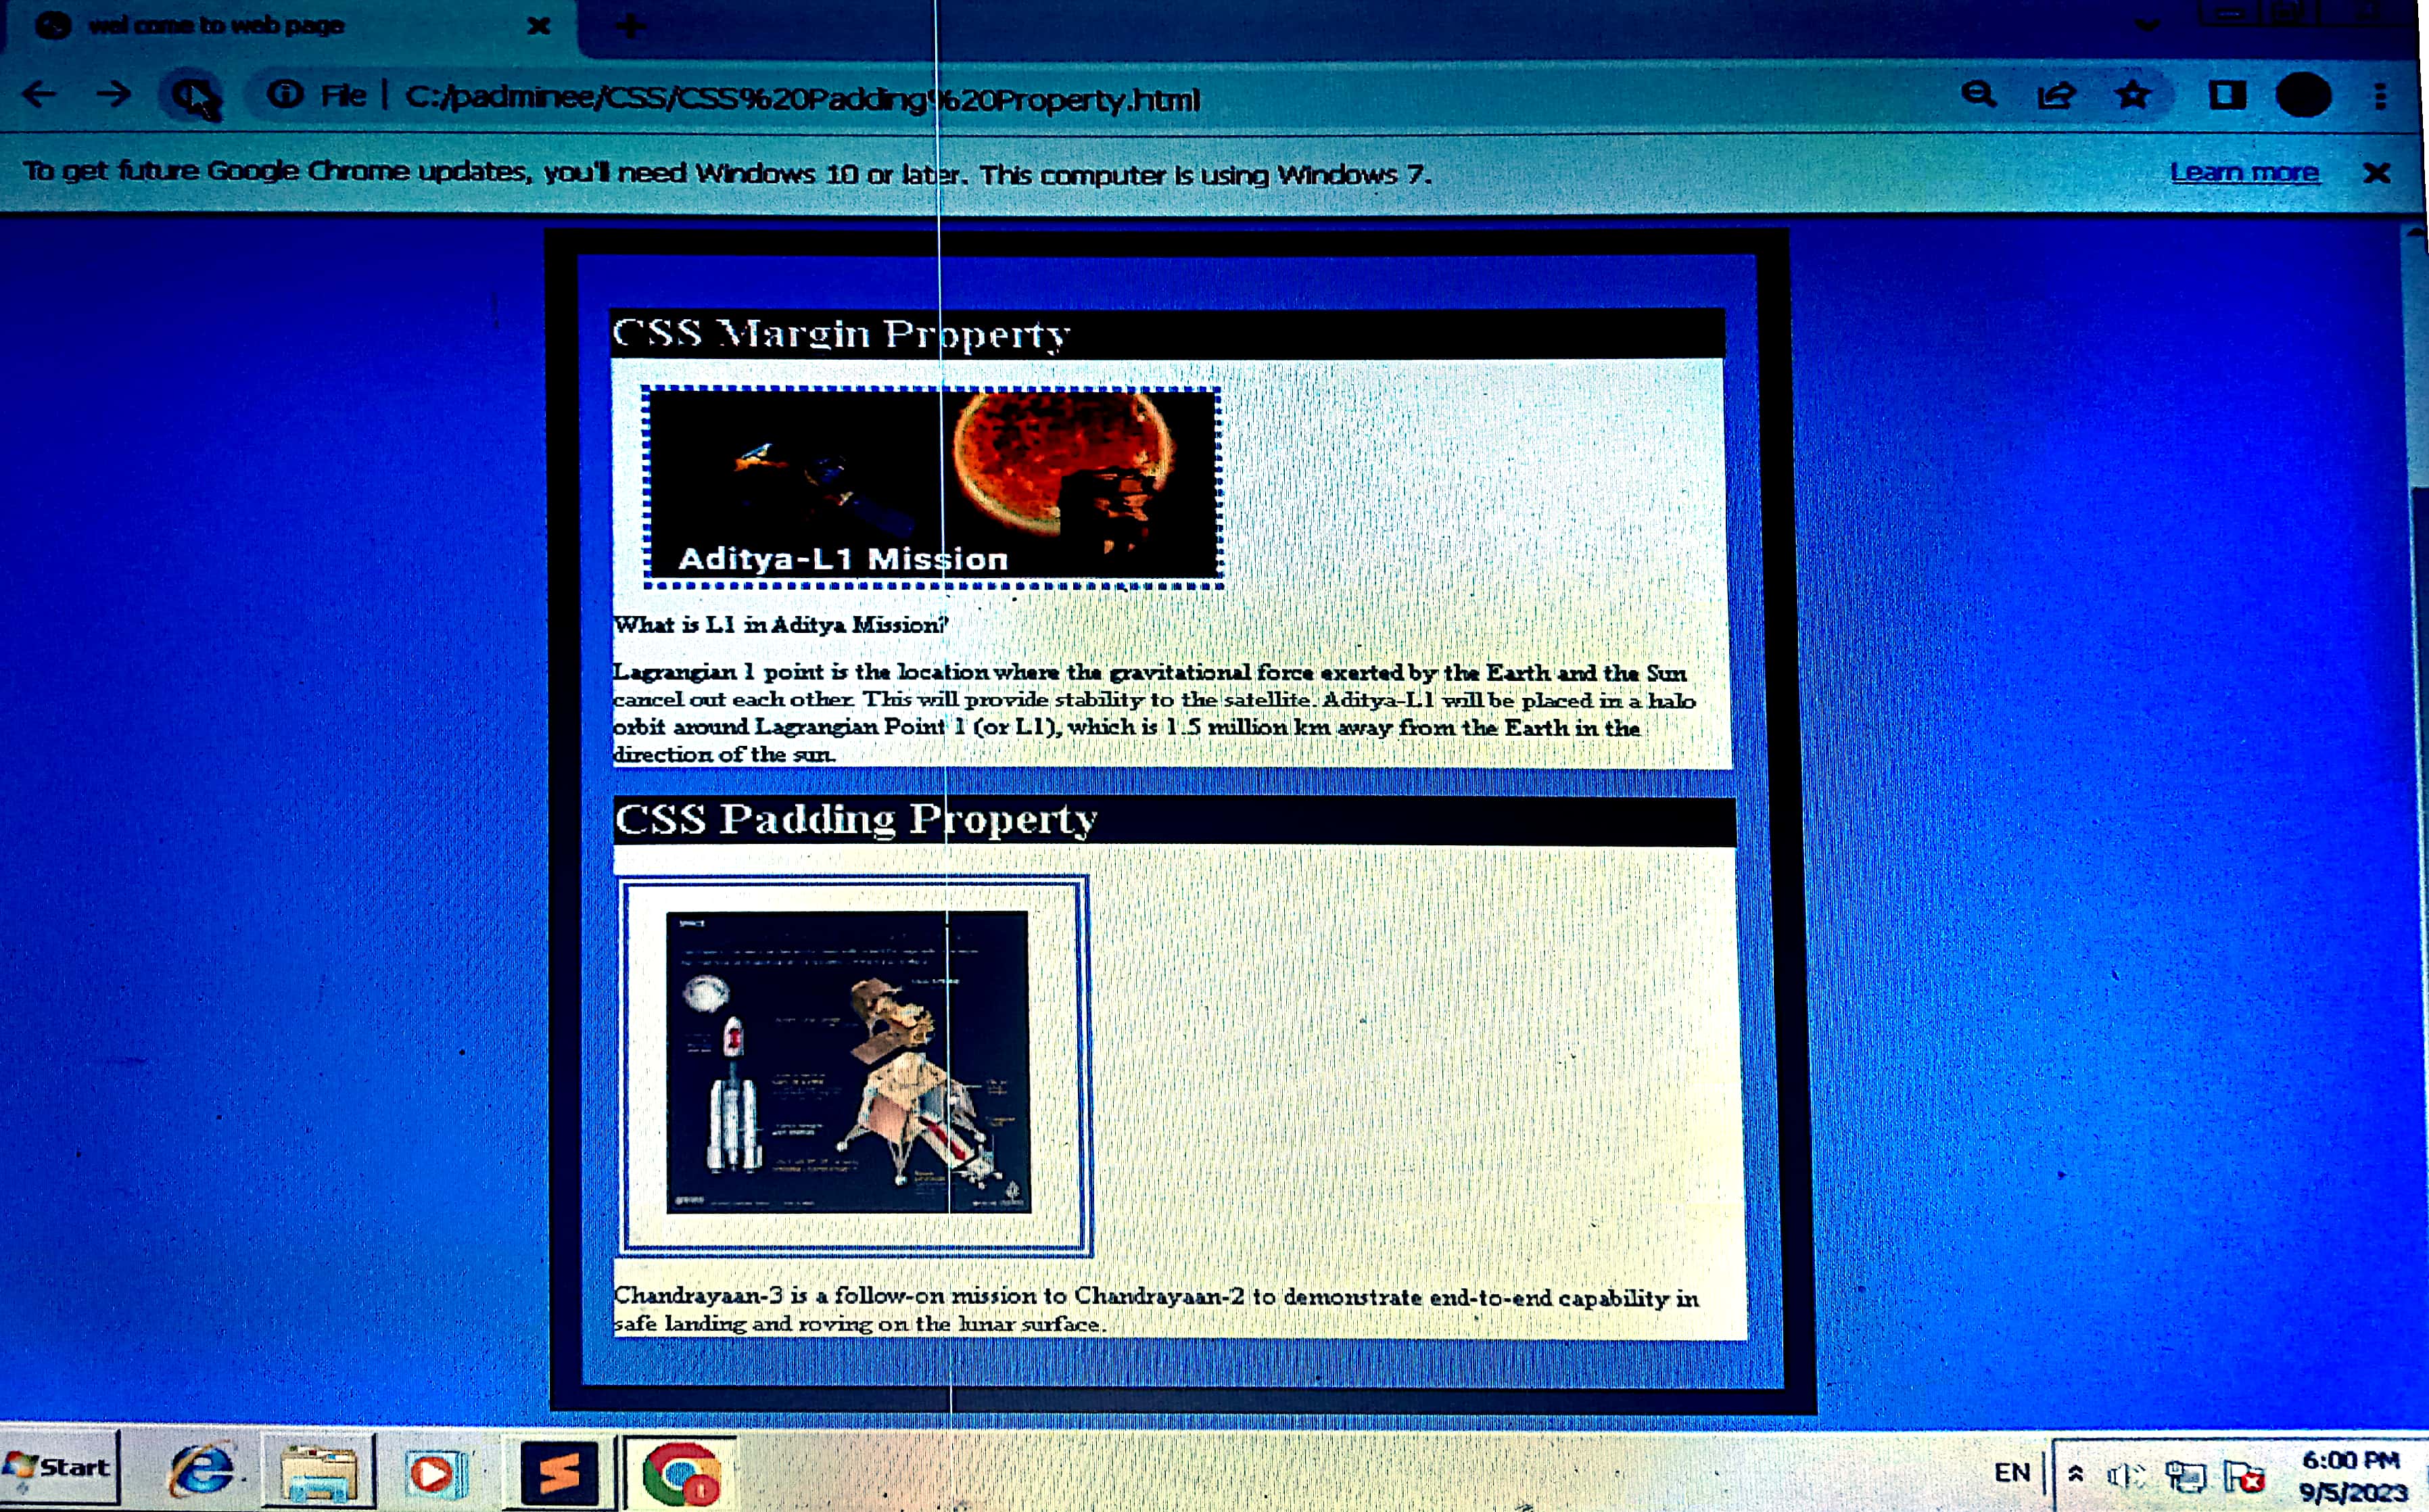Click the browser forward arrow
The width and height of the screenshot is (2429, 1512).
pos(115,95)
